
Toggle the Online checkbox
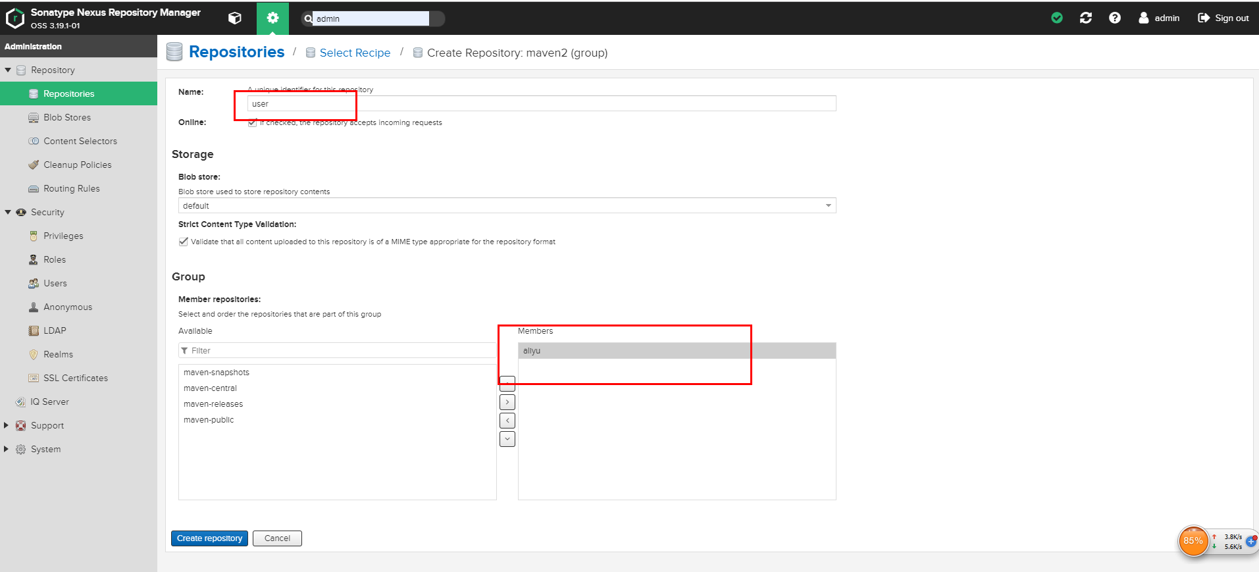click(x=252, y=123)
